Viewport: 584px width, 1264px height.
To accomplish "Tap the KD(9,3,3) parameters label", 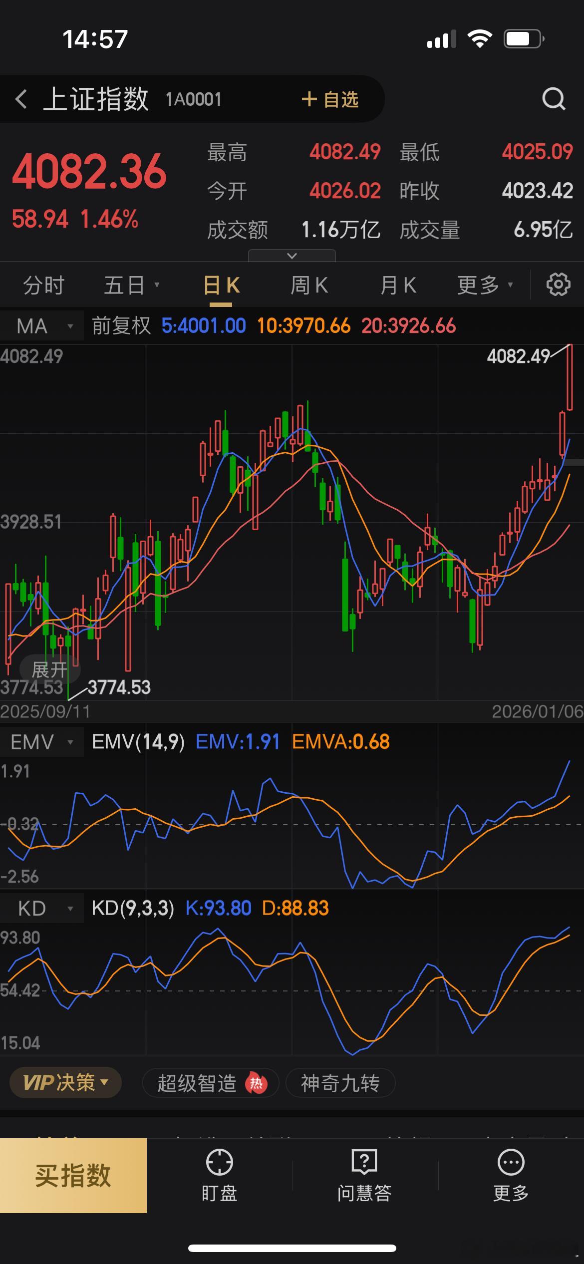I will pos(133,908).
